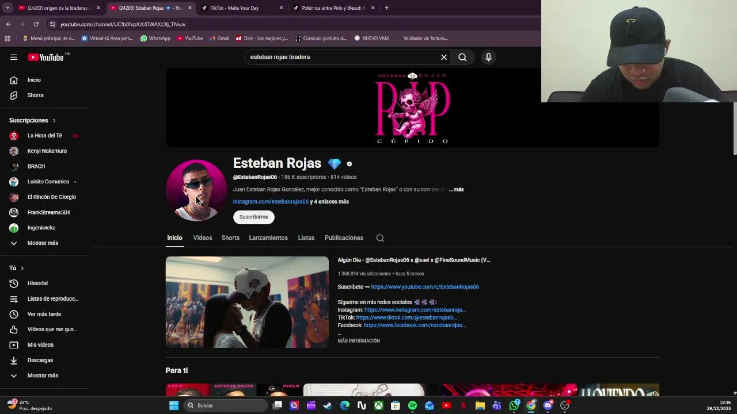Click the YouTube logo
Image resolution: width=737 pixels, height=414 pixels.
pyautogui.click(x=46, y=57)
